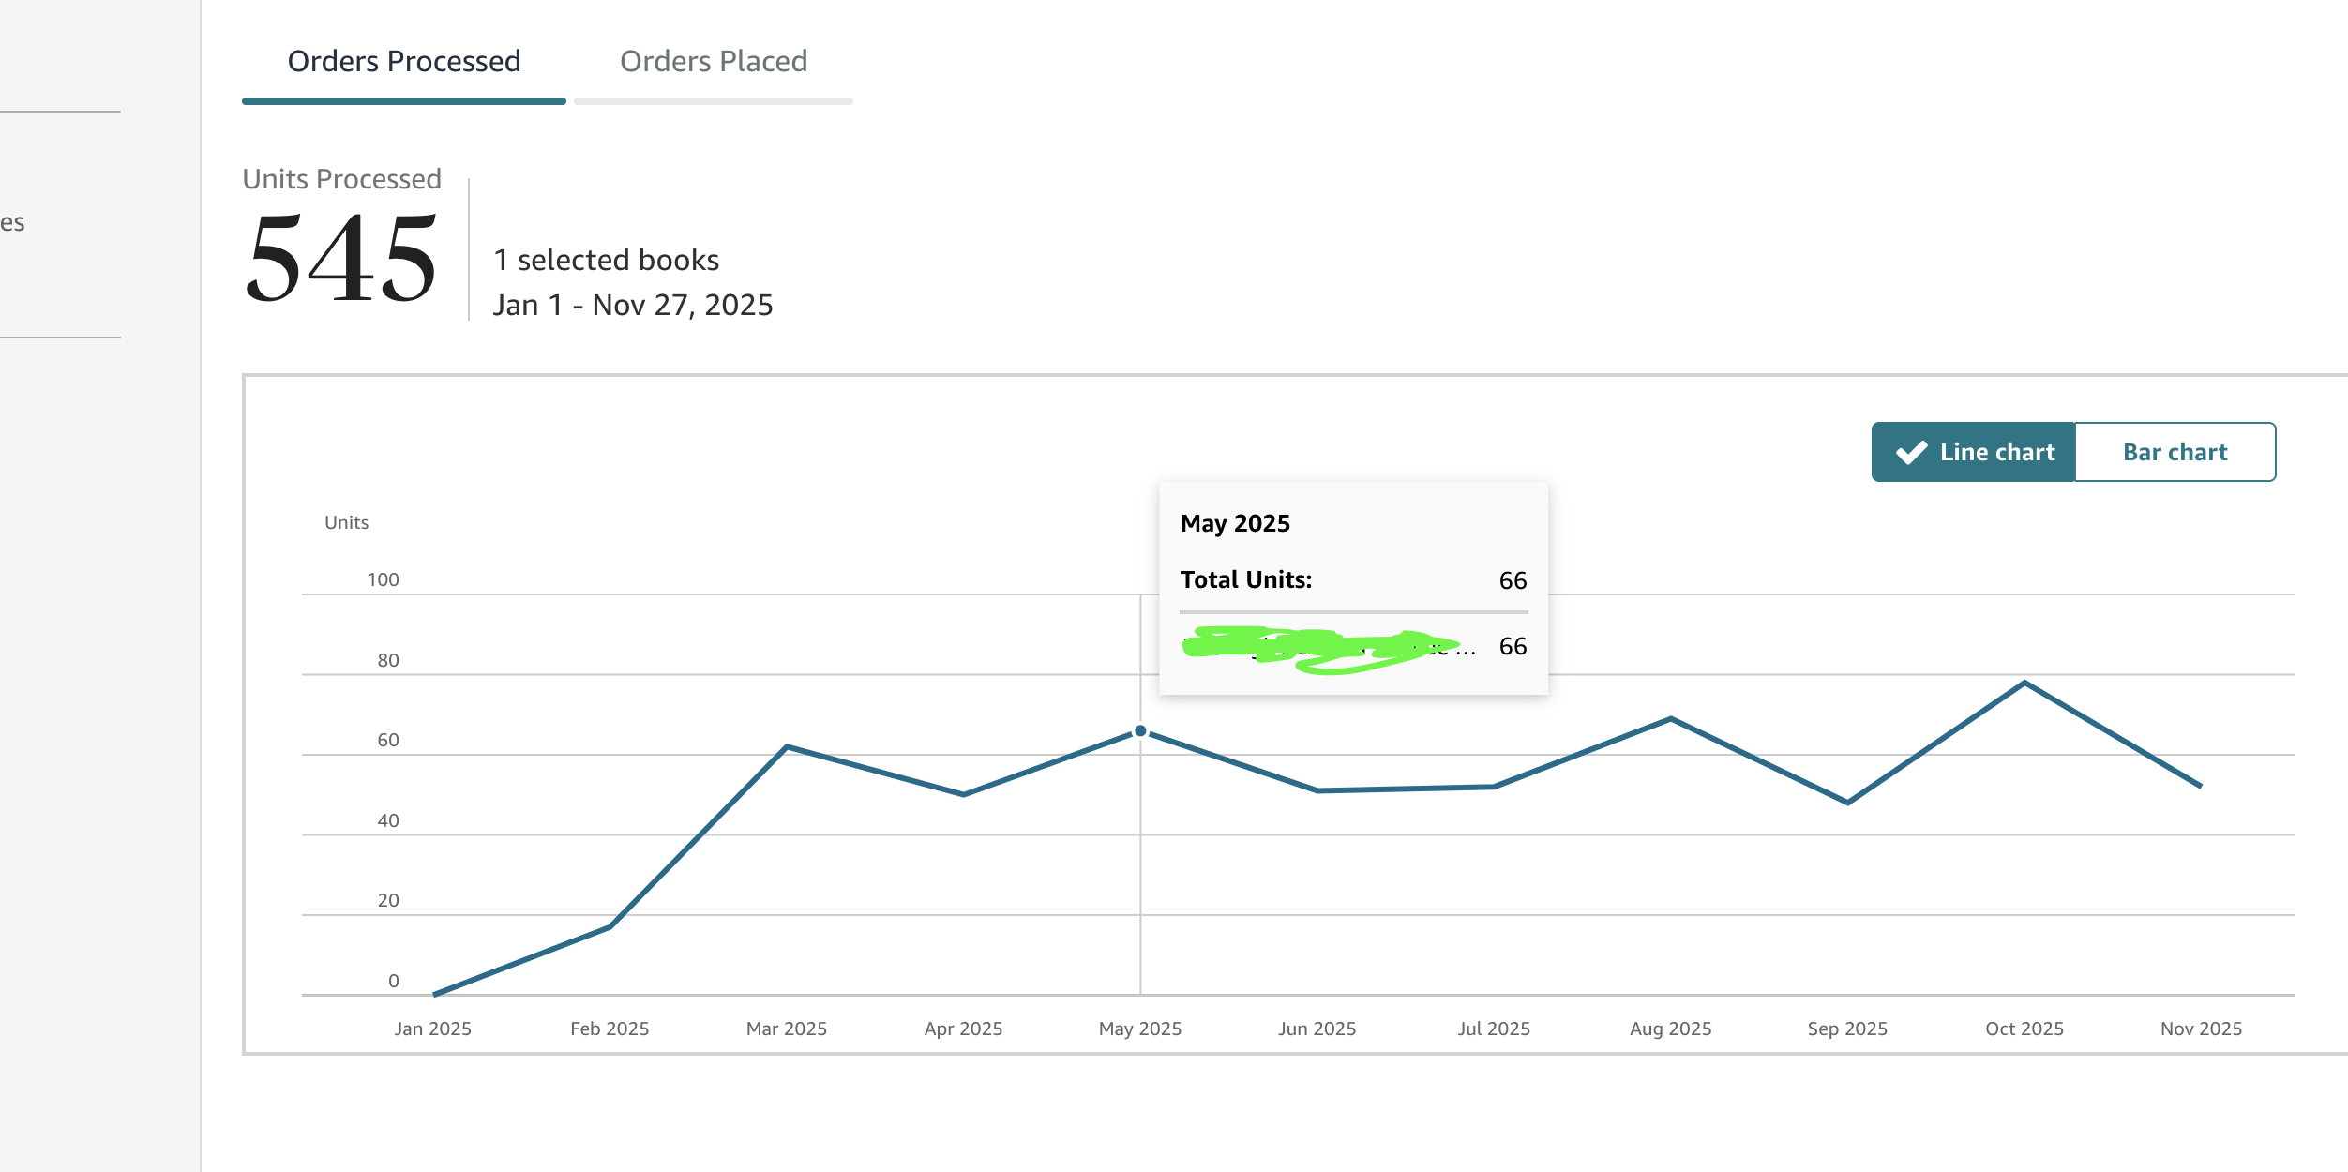Click the Aug 2025 point on the line
The width and height of the screenshot is (2348, 1172).
click(x=1671, y=719)
